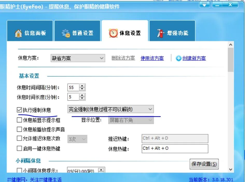Image resolution: width=245 pixels, height=182 pixels.
Task: Click the 休息时间间隔 value field
Action: click(73, 87)
